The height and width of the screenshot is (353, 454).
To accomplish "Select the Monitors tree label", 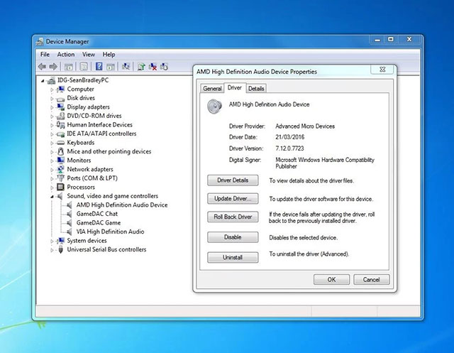I will (79, 161).
